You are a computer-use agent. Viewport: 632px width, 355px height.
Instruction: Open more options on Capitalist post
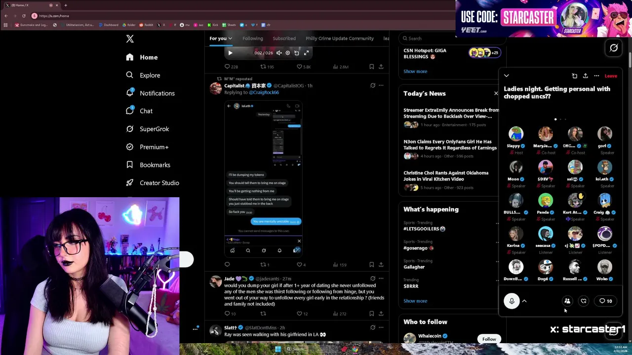coord(381,85)
